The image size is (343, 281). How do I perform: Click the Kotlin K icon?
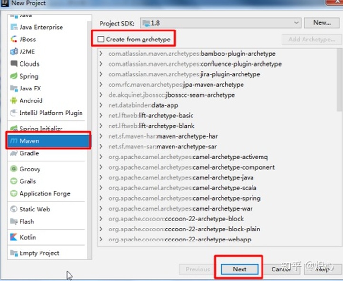coord(14,237)
